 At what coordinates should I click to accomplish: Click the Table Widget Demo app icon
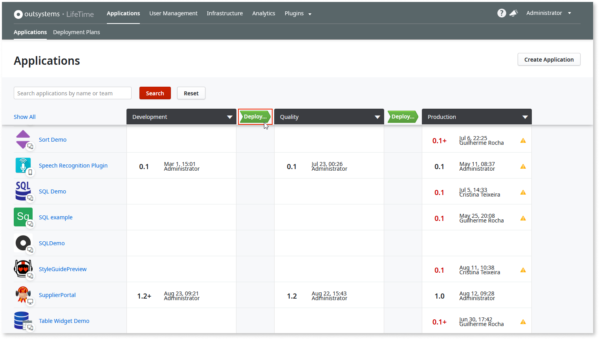23,321
